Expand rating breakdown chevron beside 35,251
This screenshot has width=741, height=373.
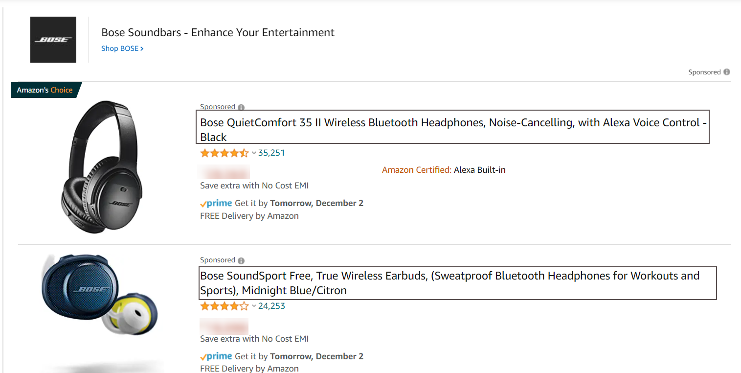(x=254, y=153)
